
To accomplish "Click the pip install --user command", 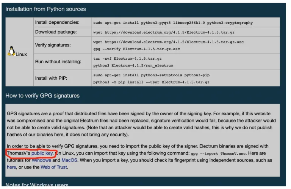I will click(x=152, y=82).
